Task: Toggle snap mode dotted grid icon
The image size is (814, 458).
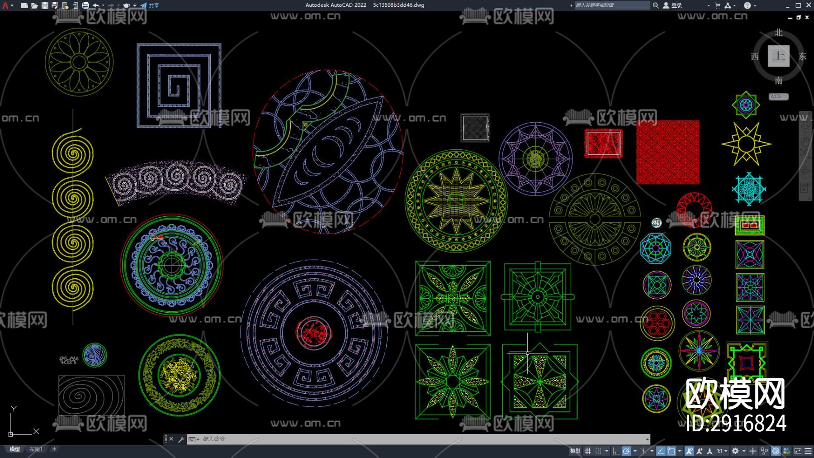Action: tap(598, 451)
